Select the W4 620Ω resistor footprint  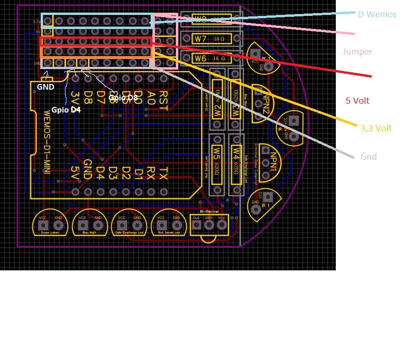click(237, 165)
